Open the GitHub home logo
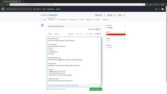167x94 pixels. point(3,9)
